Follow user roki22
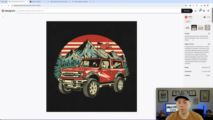The width and height of the screenshot is (213, 120). tap(188, 21)
